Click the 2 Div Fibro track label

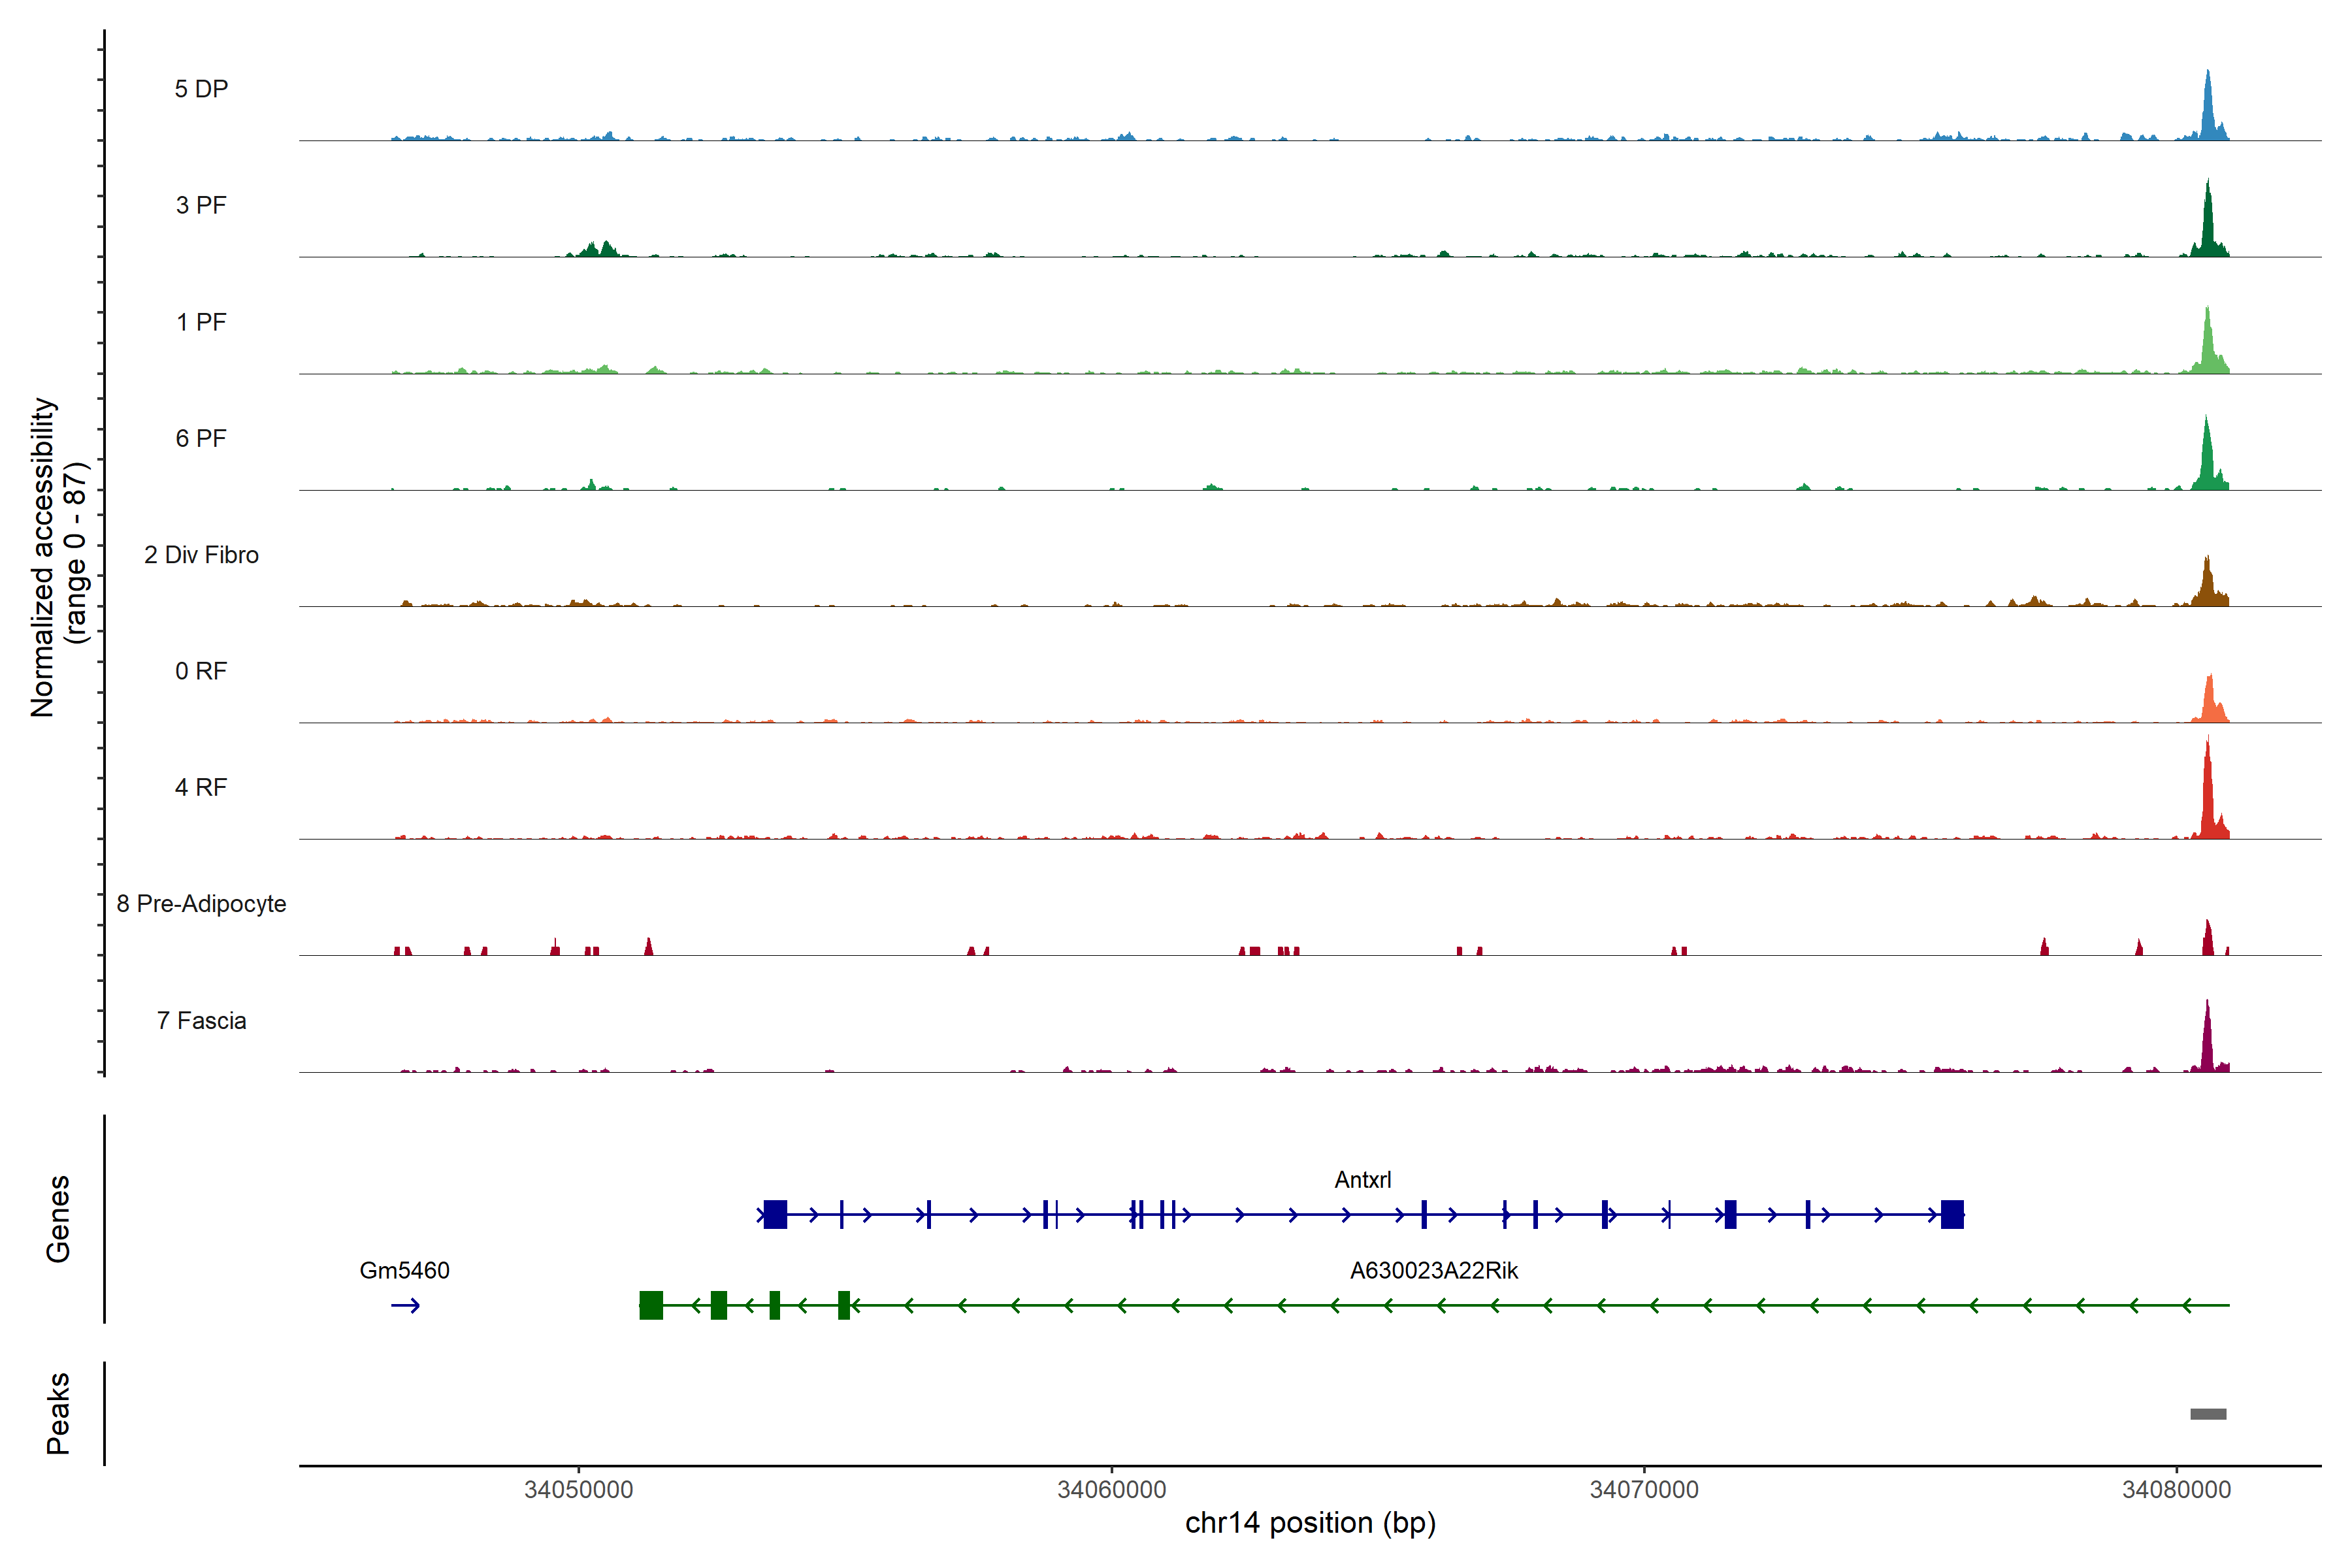(201, 555)
